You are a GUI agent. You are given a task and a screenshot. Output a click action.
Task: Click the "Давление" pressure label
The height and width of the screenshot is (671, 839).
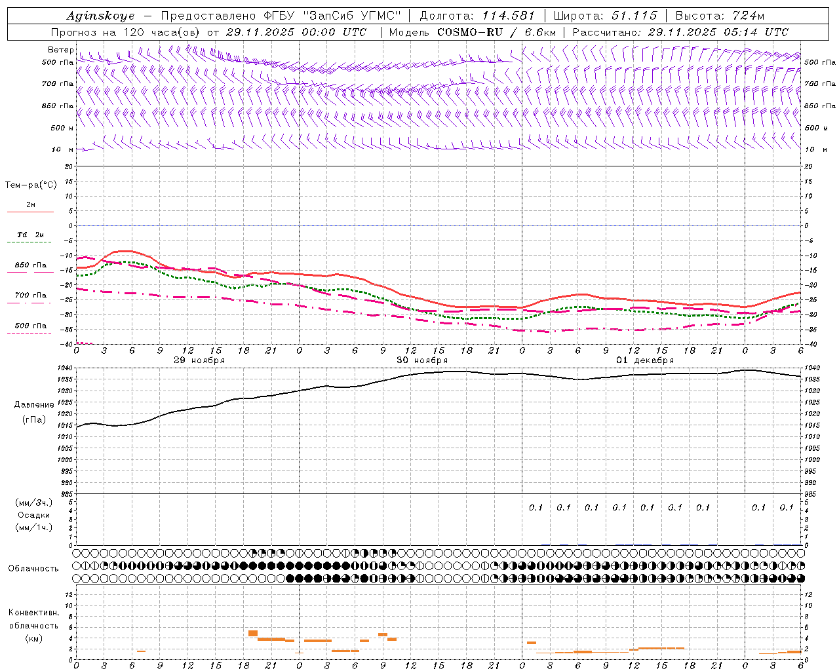pyautogui.click(x=34, y=405)
